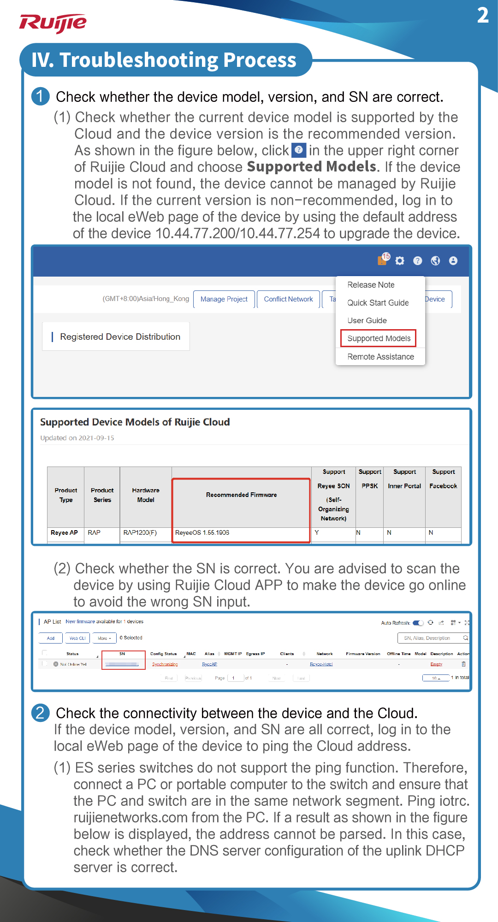Expand the More dropdown in AP List
The width and height of the screenshot is (498, 922).
[x=104, y=638]
